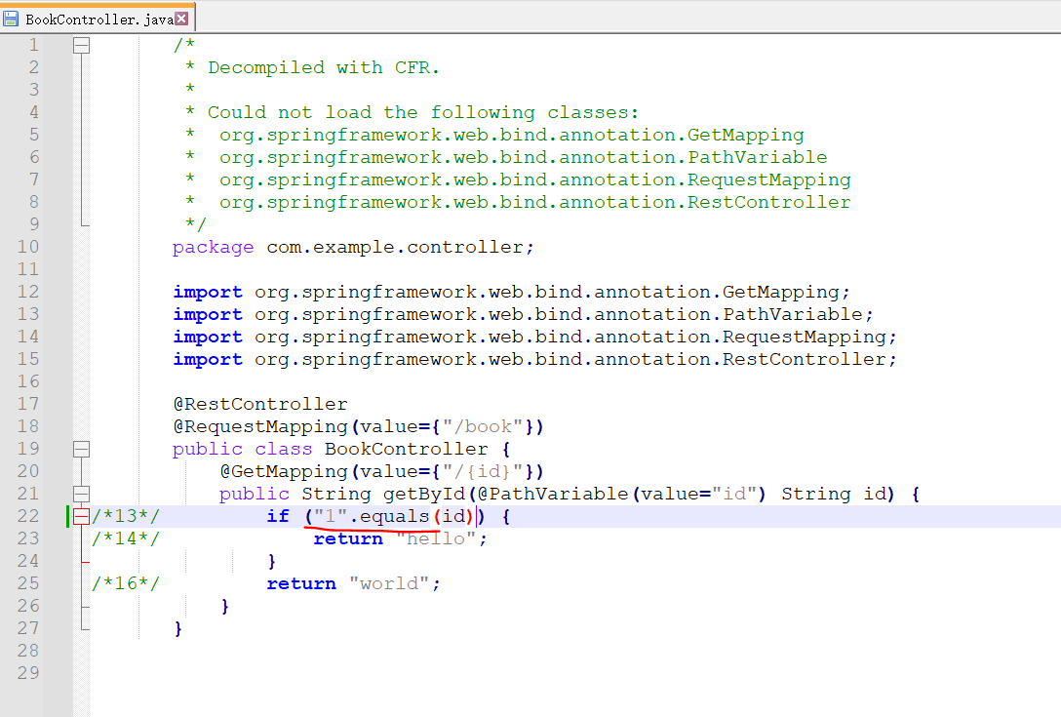Click the "world" string literal
1061x717 pixels.
tap(389, 583)
